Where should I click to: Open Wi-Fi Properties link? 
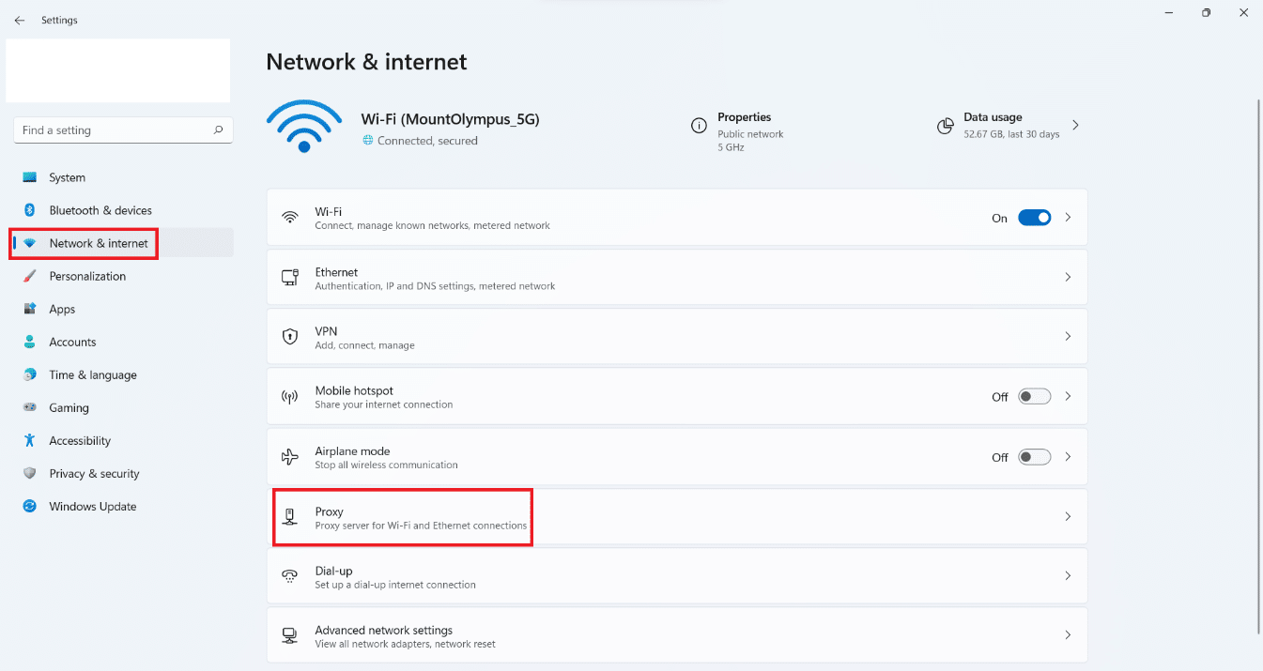click(x=744, y=118)
